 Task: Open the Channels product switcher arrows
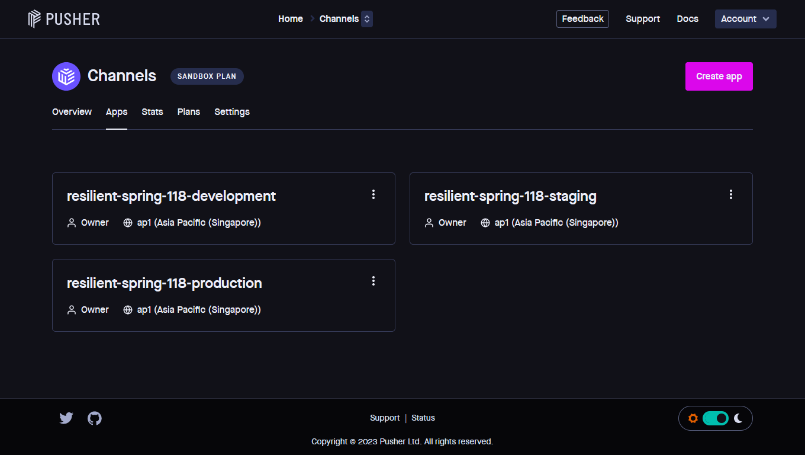[367, 19]
